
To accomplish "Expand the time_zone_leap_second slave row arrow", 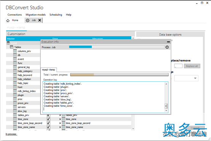I will click(60, 123).
